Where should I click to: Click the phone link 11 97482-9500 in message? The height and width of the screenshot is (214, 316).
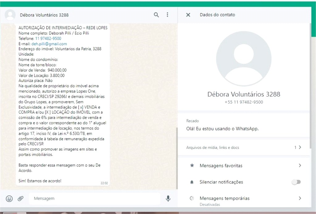pyautogui.click(x=48, y=39)
